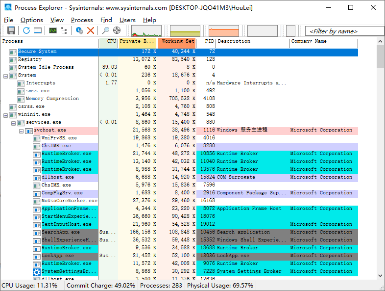The width and height of the screenshot is (385, 291).
Task: Click the CPU usage history graph
Action: click(146, 31)
